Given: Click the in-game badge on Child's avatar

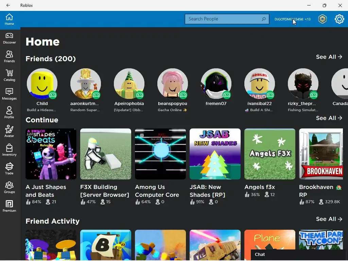Looking at the screenshot, I should point(53,95).
